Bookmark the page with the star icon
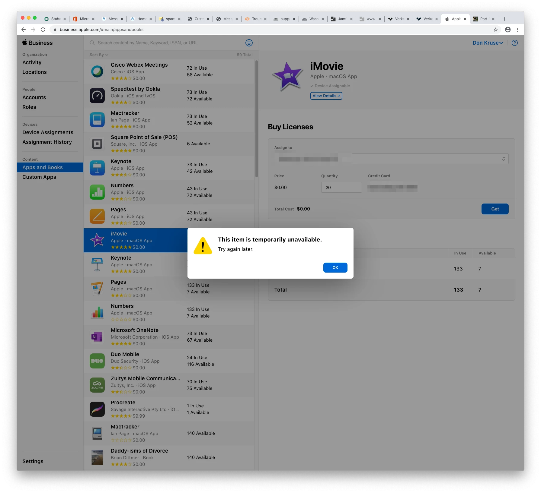Viewport: 541px width, 493px height. [x=495, y=30]
